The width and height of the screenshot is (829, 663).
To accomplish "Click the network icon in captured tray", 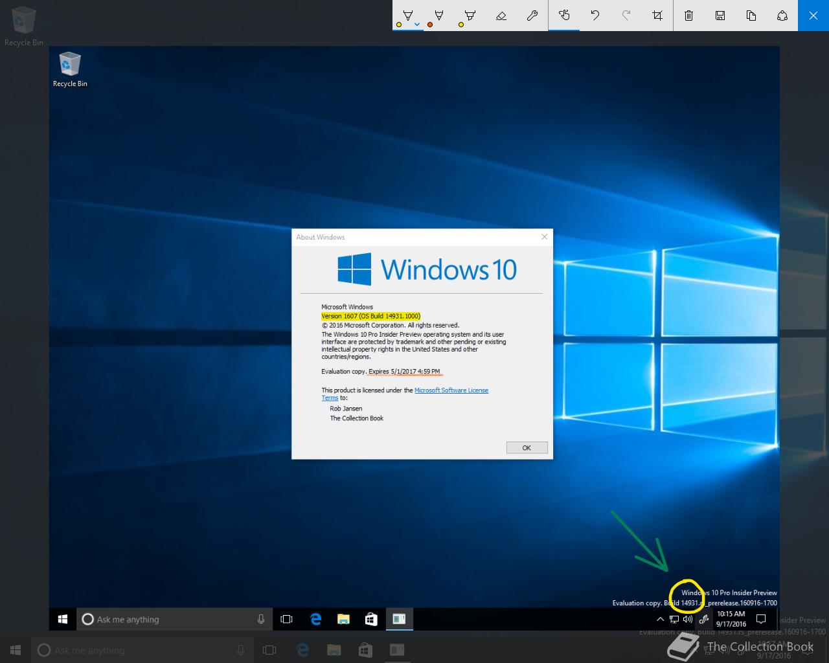I will click(674, 620).
